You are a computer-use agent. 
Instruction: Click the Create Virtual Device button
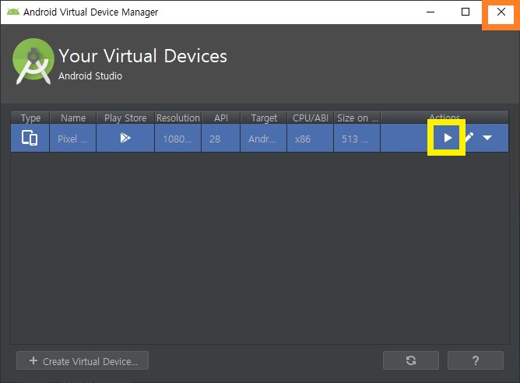tap(83, 360)
